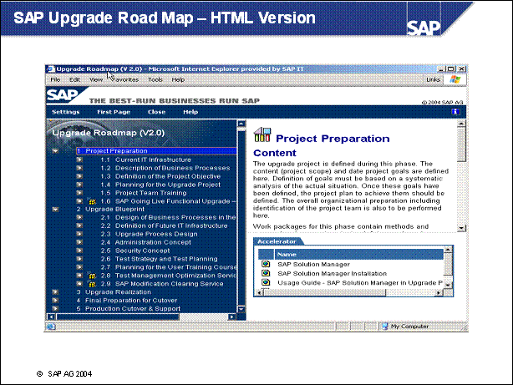This screenshot has height=385, width=513.
Task: Open the Favorites menu in Internet Explorer
Action: (x=125, y=79)
